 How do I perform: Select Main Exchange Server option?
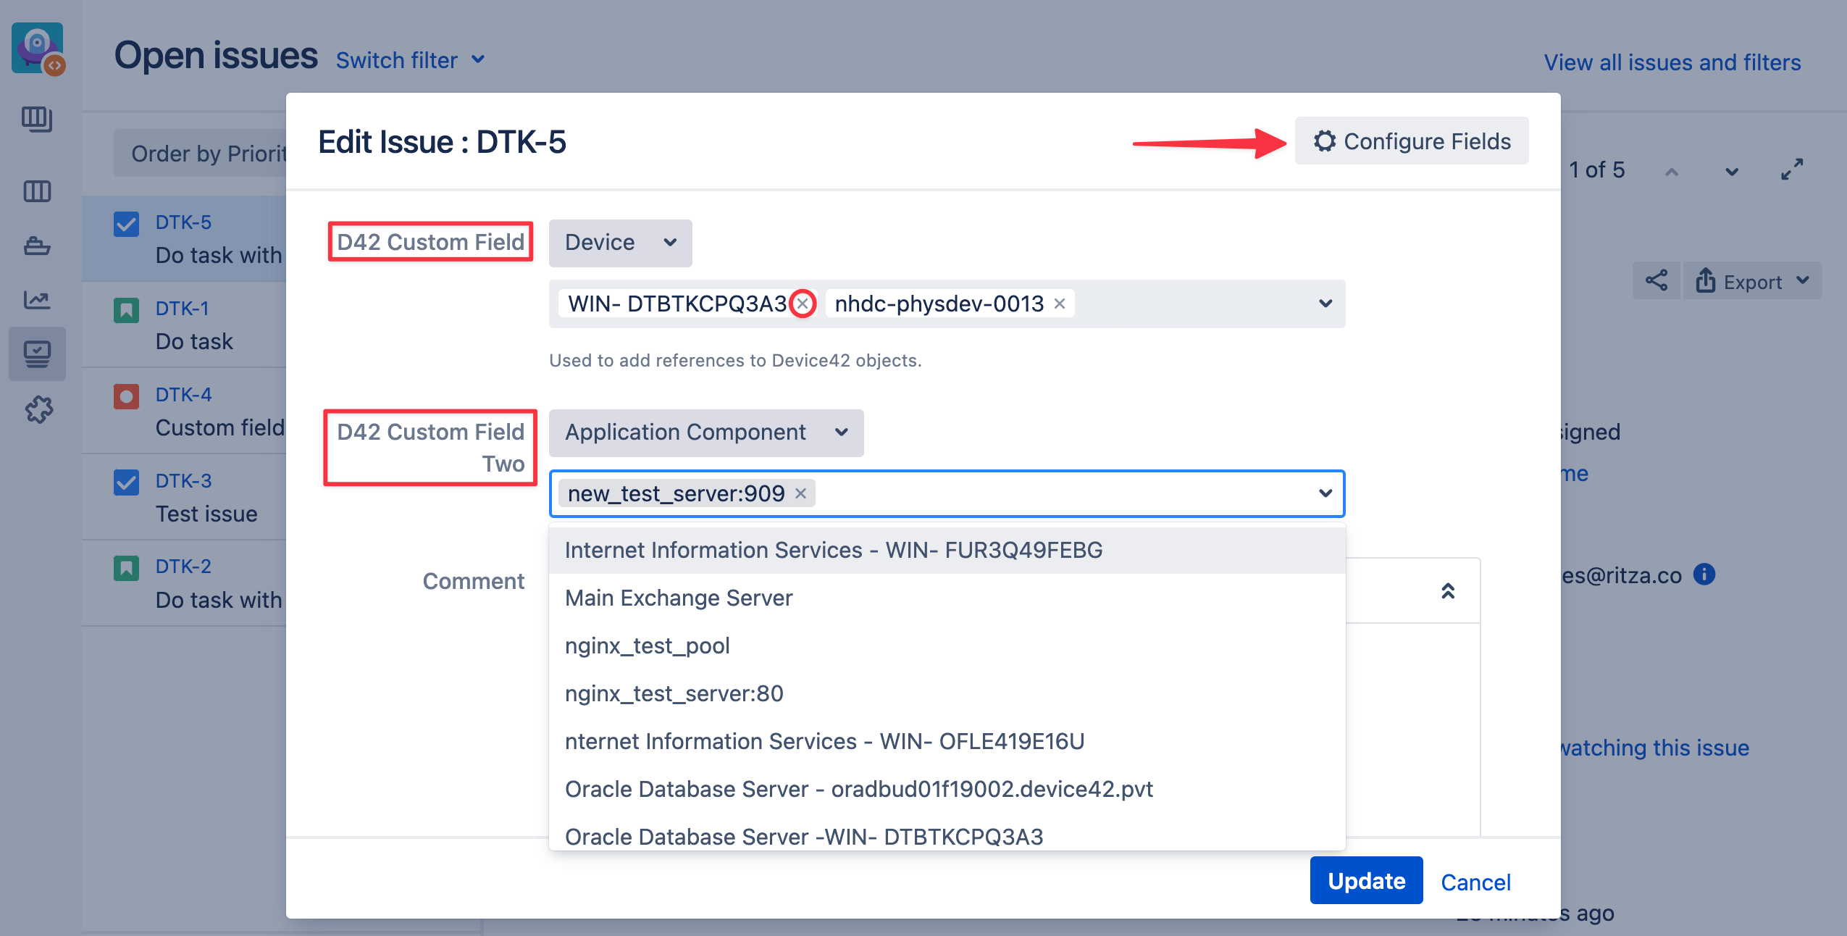pyautogui.click(x=679, y=598)
